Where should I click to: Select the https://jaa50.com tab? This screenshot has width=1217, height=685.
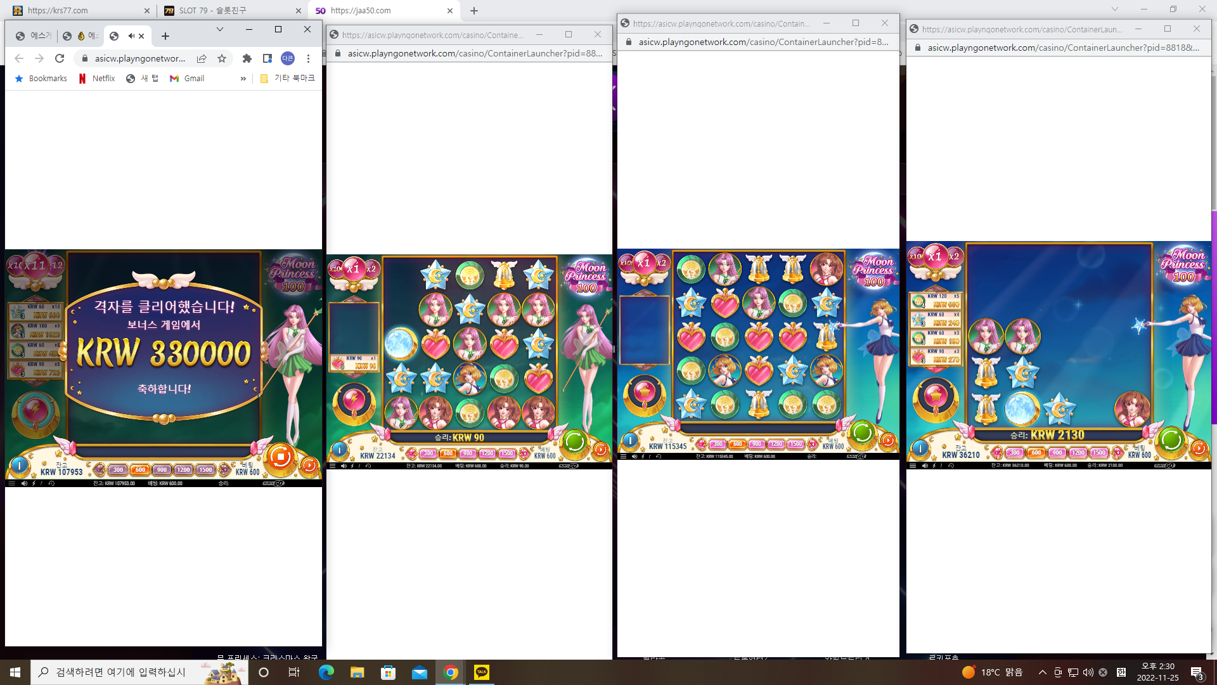click(x=385, y=10)
